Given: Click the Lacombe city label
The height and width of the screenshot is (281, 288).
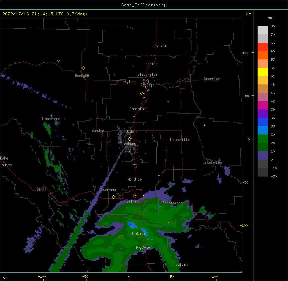Looking at the screenshot, I should pyautogui.click(x=150, y=64).
